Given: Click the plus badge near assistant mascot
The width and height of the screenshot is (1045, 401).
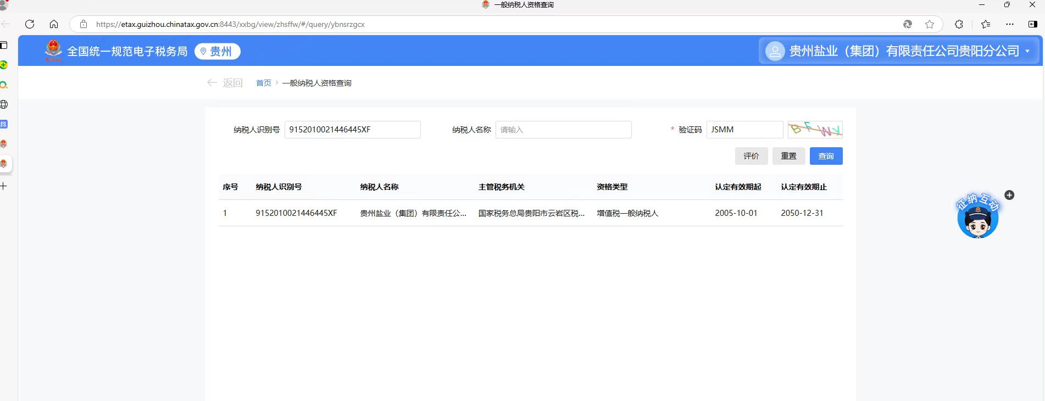Looking at the screenshot, I should pos(1009,195).
